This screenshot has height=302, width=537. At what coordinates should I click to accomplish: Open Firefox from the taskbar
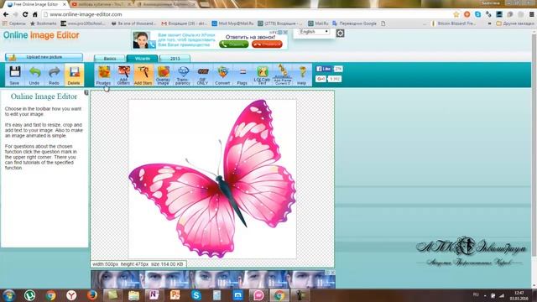pyautogui.click(x=91, y=295)
